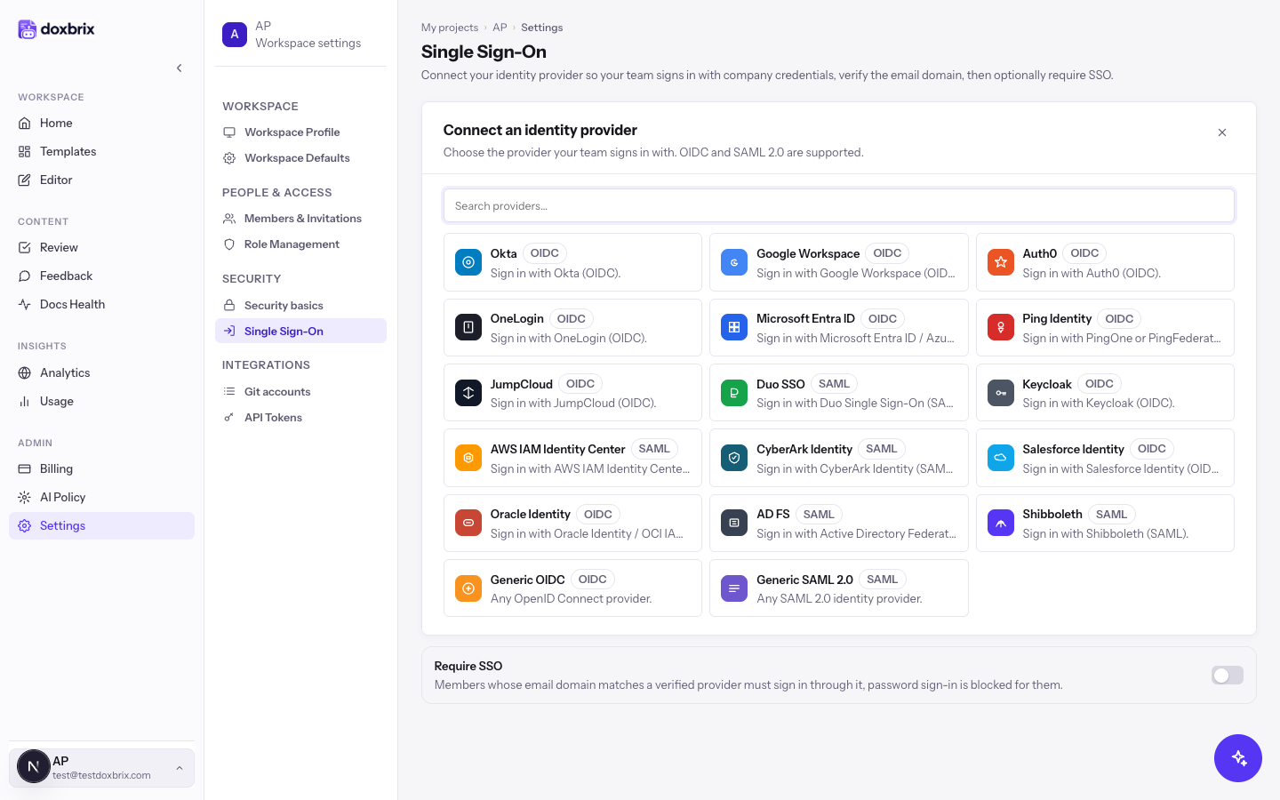Image resolution: width=1280 pixels, height=800 pixels.
Task: Open the AI assistant floating button
Action: point(1238,758)
